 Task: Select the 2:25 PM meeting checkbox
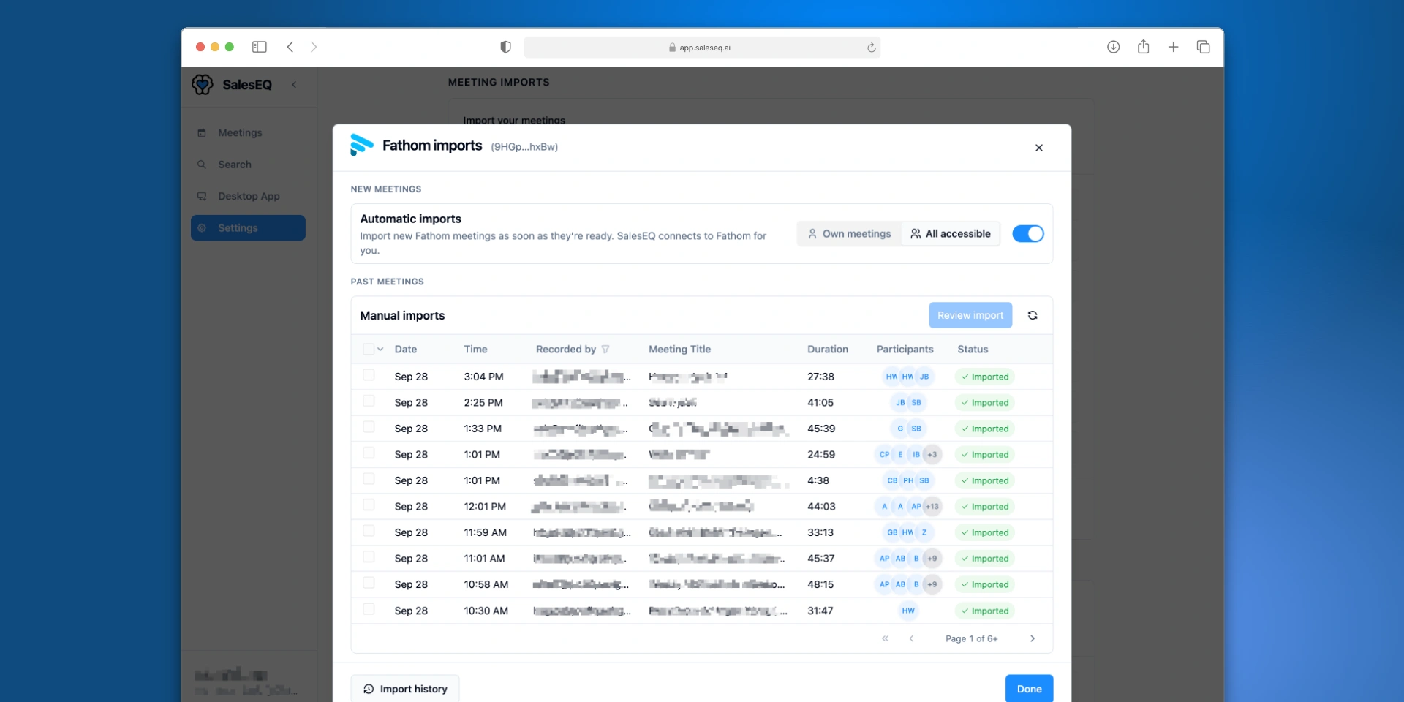[x=369, y=401]
